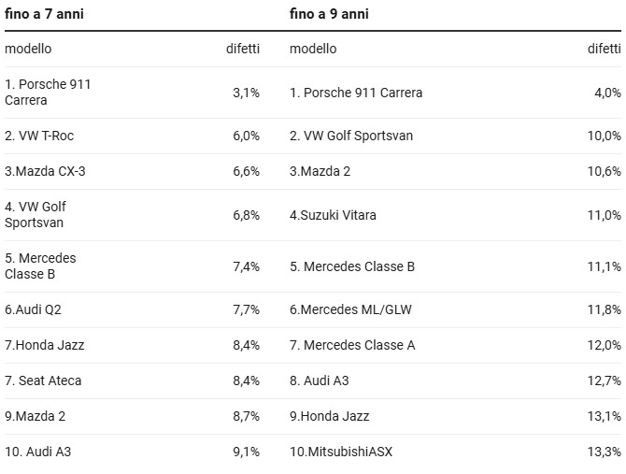Select the '9.Honda Jazz' entry
Screen dimensions: 626x474
[x=329, y=416]
